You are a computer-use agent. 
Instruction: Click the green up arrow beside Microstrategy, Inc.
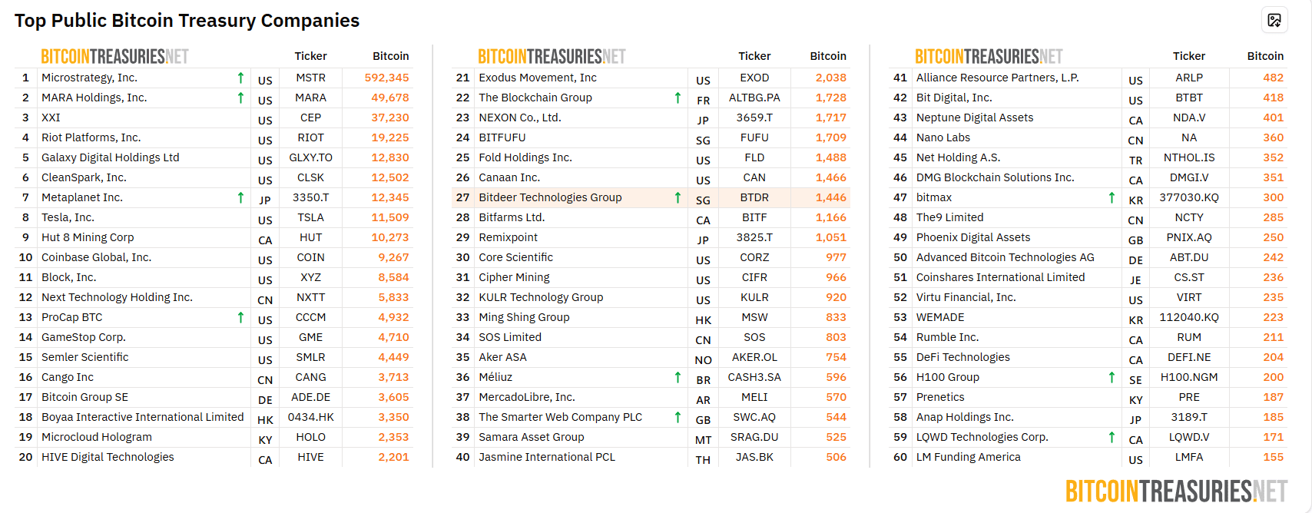240,78
